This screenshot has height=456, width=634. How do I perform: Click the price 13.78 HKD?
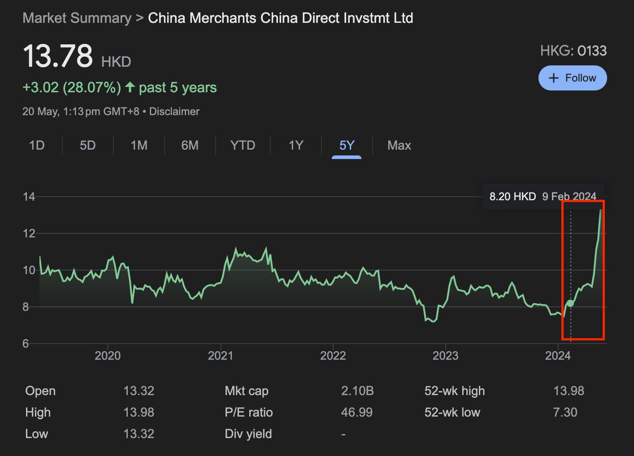[x=77, y=56]
